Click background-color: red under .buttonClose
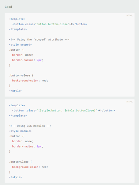The width and height of the screenshot is (139, 185). click(30, 167)
